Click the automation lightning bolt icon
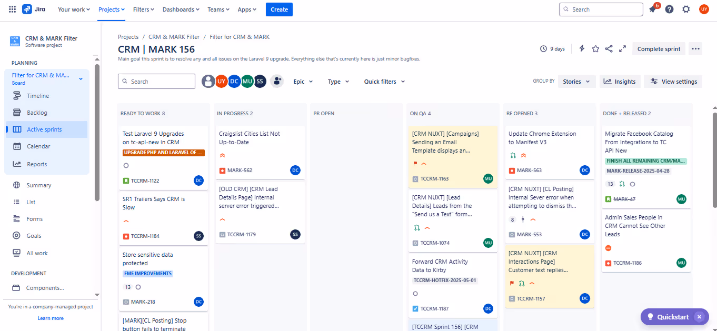The image size is (717, 331). pyautogui.click(x=582, y=49)
